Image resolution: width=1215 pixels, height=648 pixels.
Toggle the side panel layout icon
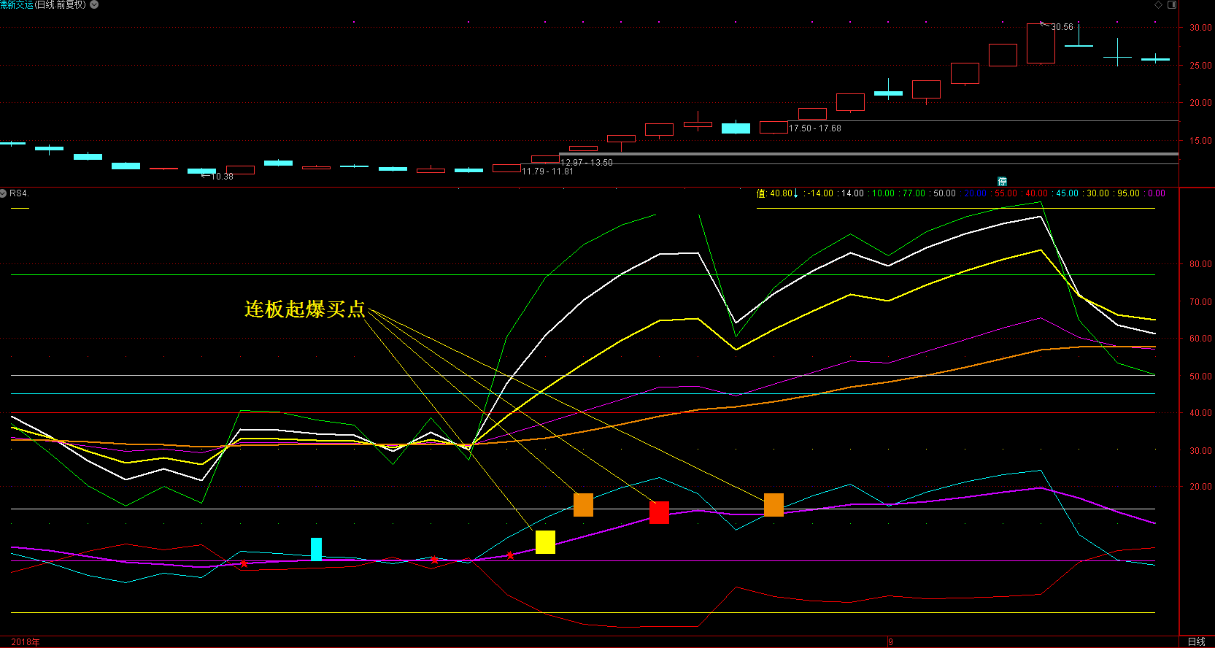pos(1172,4)
